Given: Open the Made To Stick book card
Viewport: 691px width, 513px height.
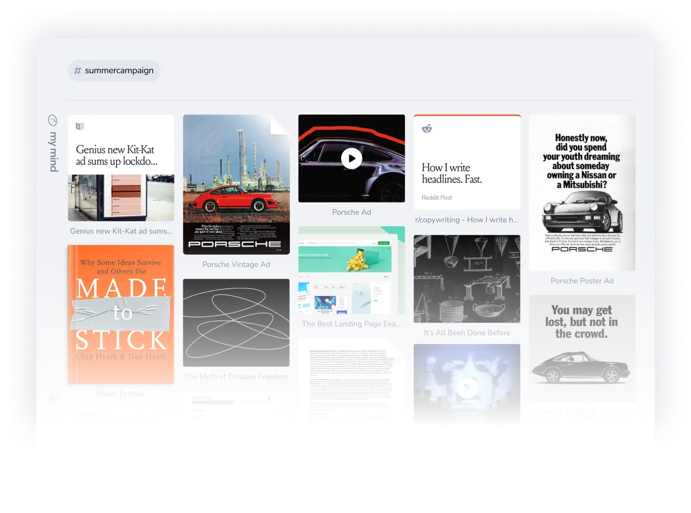Looking at the screenshot, I should point(120,314).
